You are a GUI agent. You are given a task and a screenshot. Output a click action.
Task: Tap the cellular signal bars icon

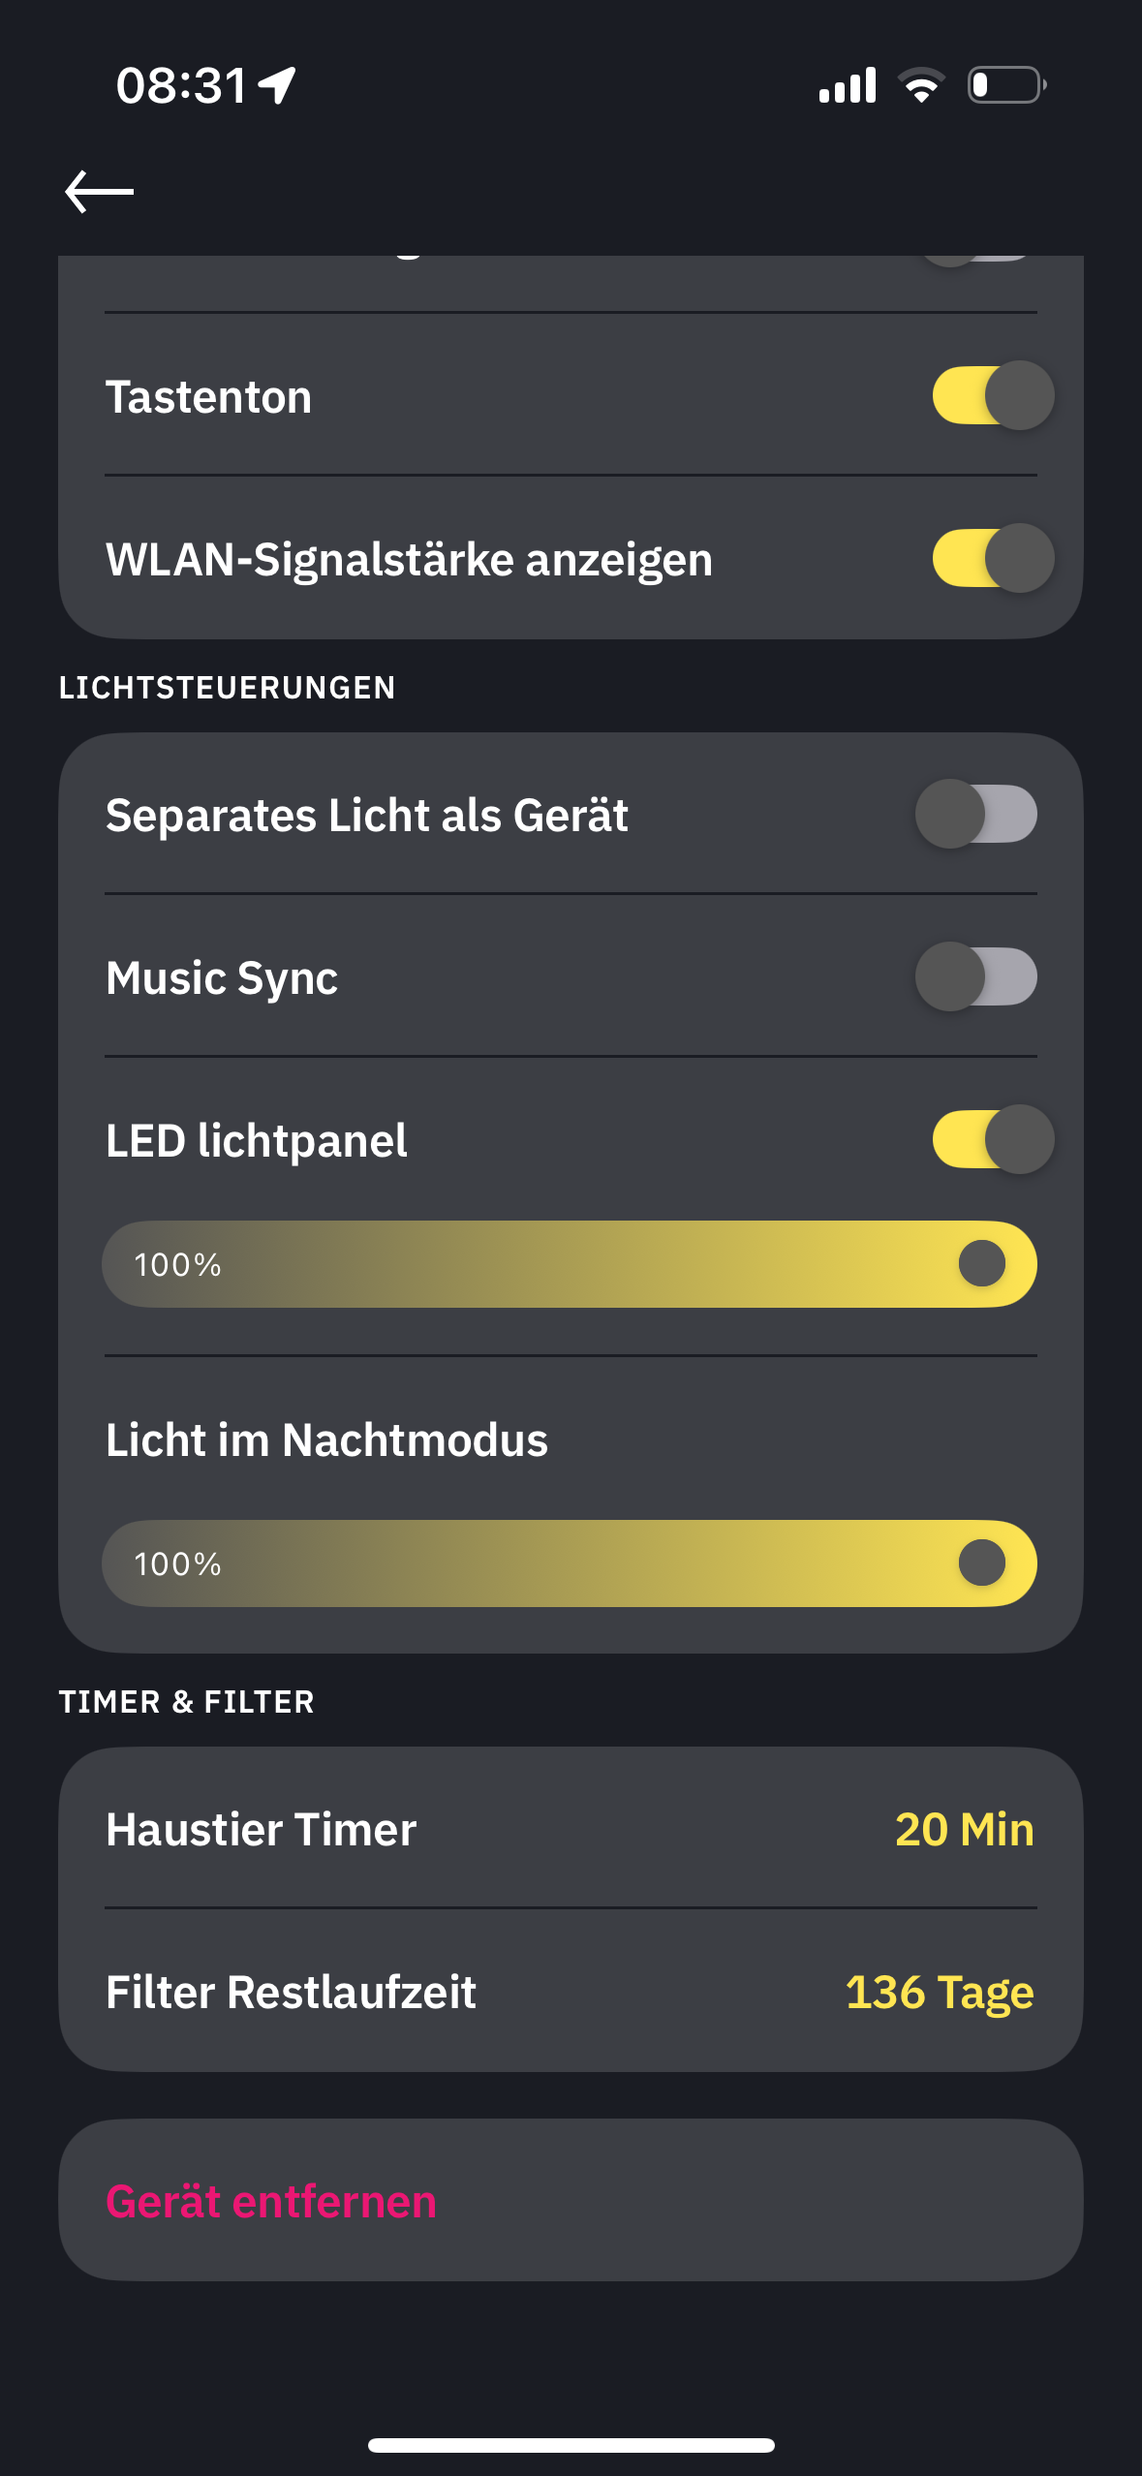pyautogui.click(x=848, y=85)
